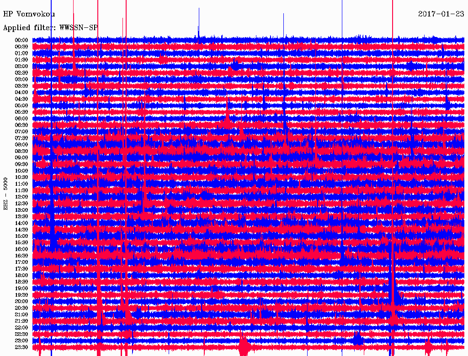The width and height of the screenshot is (468, 356).
Task: Select the 03:30 time label
Action: [21, 86]
